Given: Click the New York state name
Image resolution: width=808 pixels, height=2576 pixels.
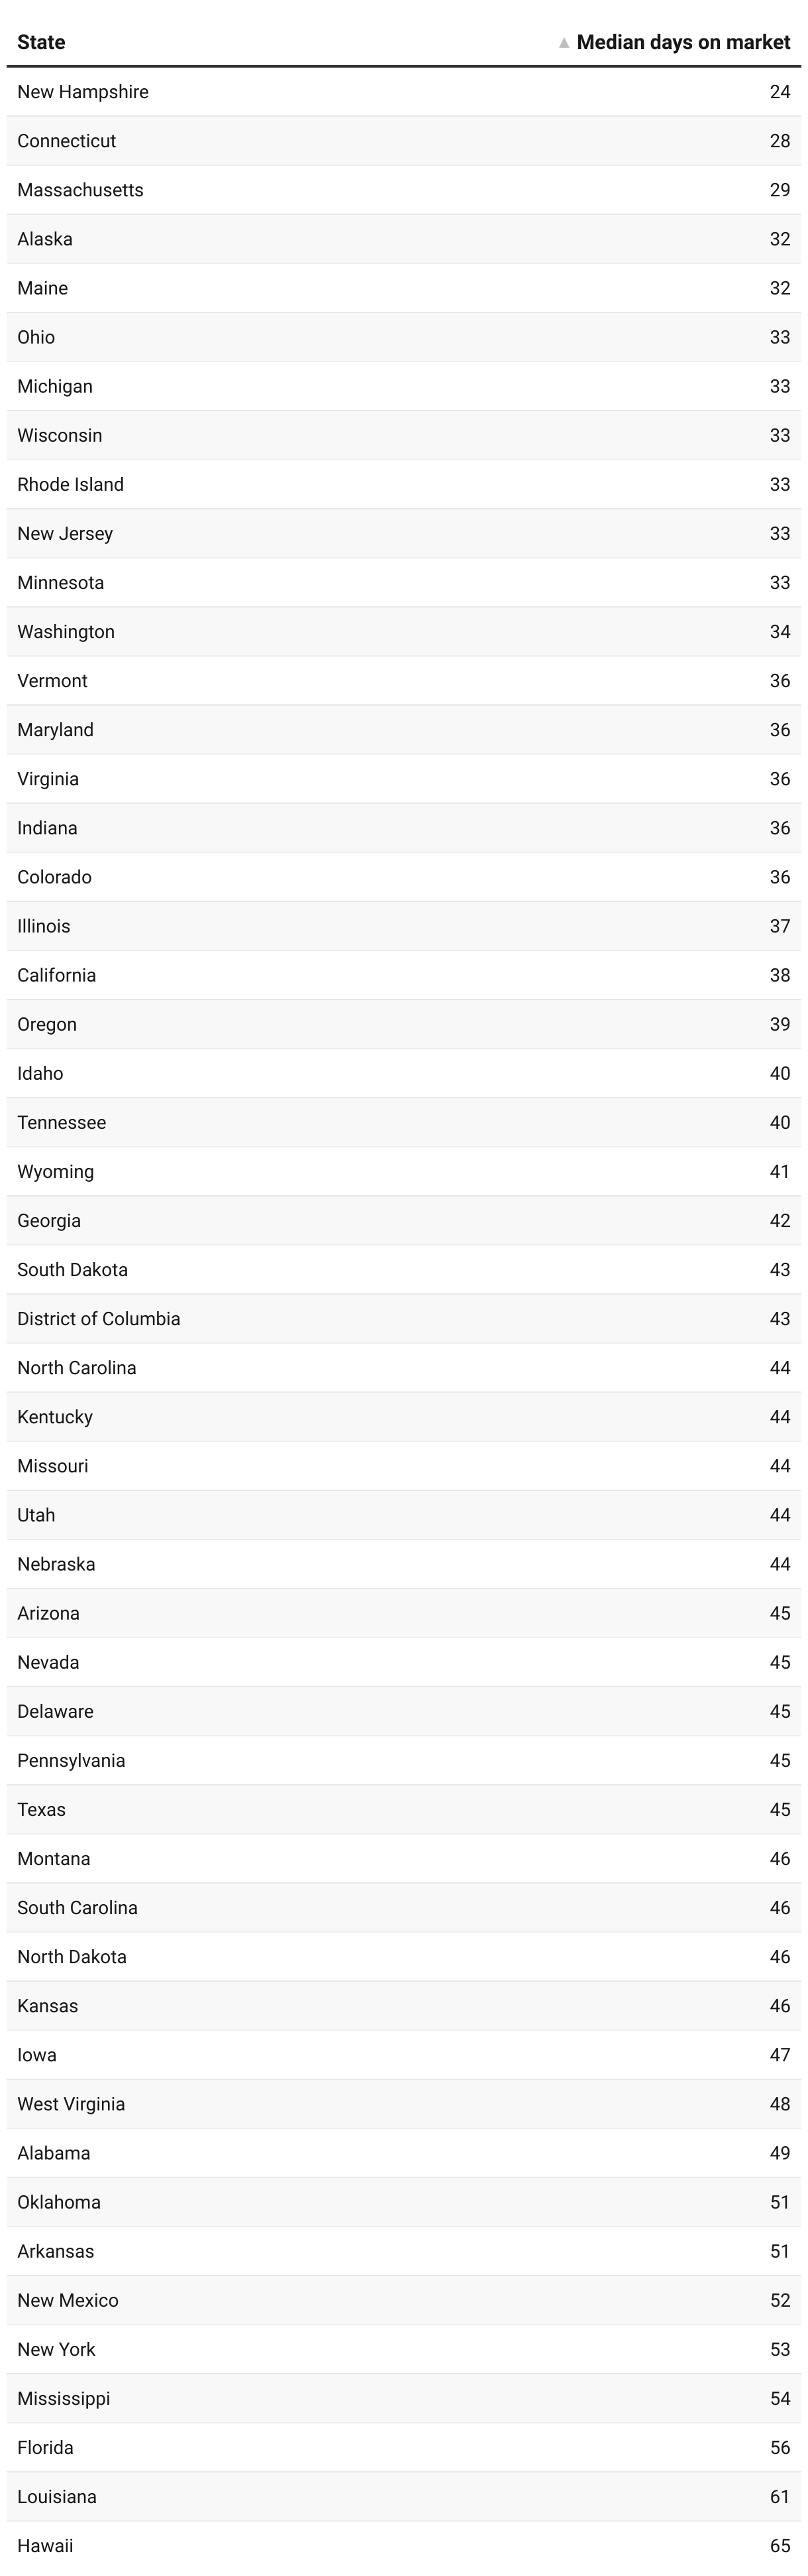Looking at the screenshot, I should pyautogui.click(x=56, y=2349).
